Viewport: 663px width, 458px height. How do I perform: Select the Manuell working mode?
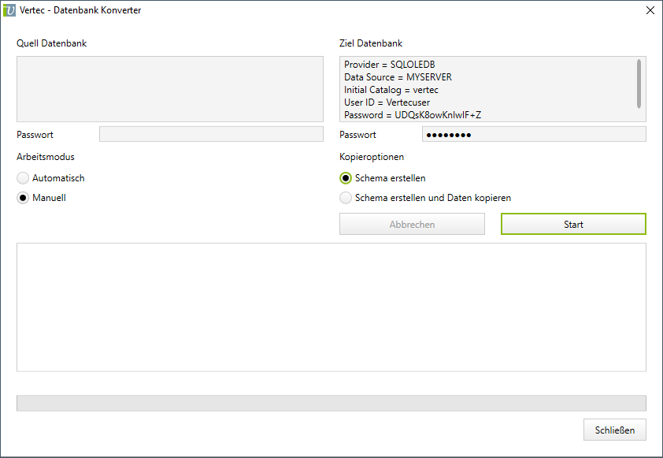click(24, 198)
